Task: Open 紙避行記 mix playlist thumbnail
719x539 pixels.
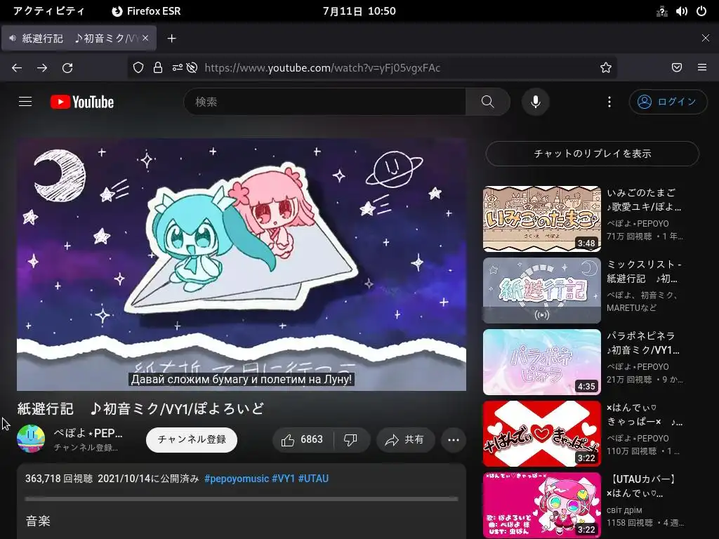Action: 542,291
